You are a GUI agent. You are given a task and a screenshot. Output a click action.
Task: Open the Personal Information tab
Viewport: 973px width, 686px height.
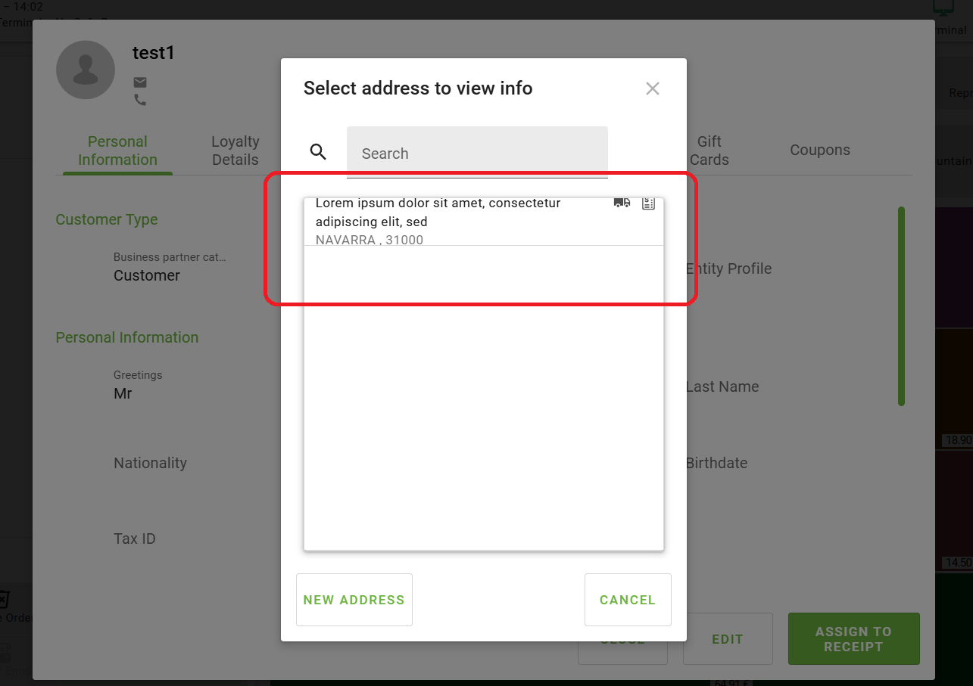click(117, 151)
